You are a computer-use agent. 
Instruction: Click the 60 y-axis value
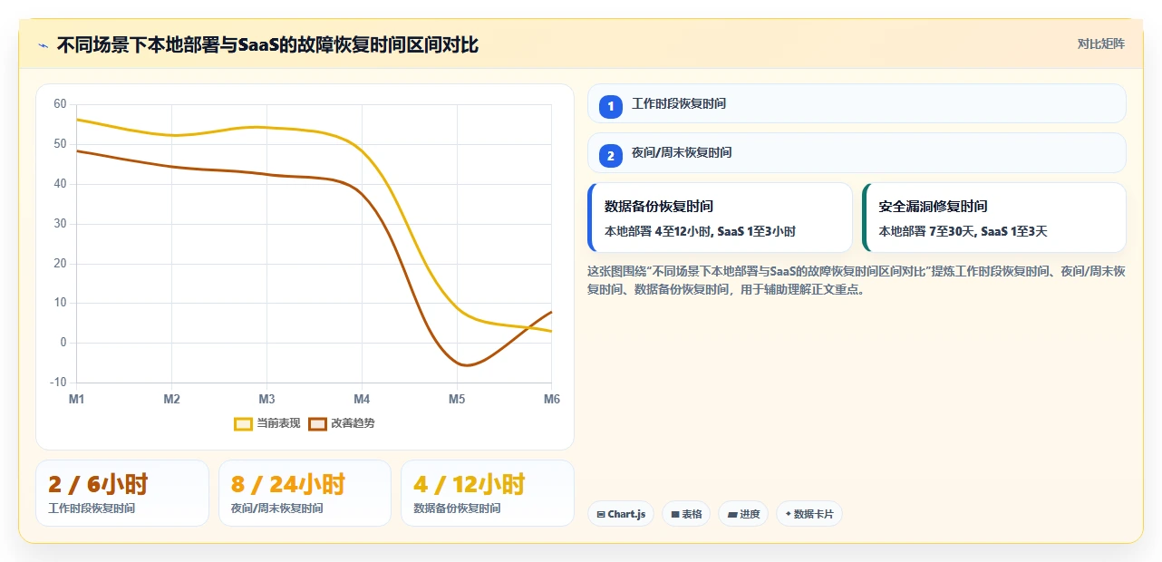point(61,104)
